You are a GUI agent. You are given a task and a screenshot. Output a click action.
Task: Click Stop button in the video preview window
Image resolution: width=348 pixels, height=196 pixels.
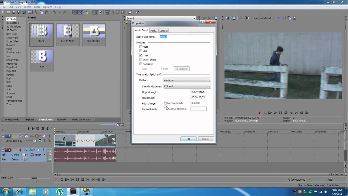pos(286,113)
